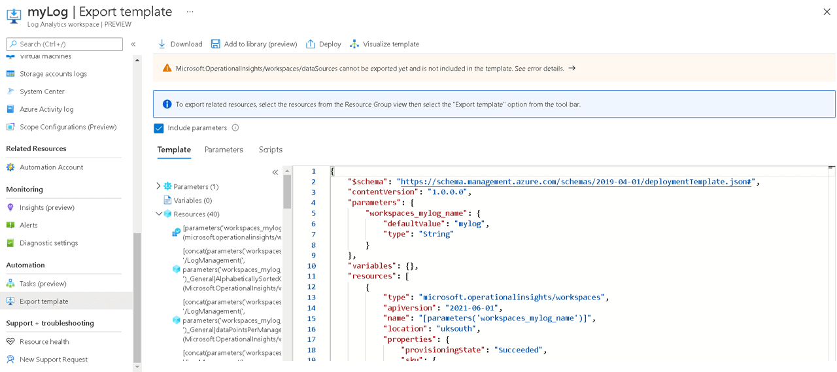This screenshot has height=372, width=837.
Task: Click the Scope Configurations icon
Action: click(x=10, y=127)
